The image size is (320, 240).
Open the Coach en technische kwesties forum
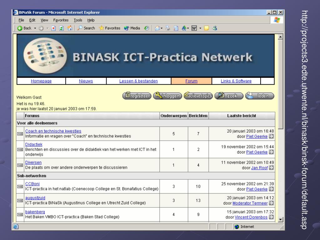(53, 131)
